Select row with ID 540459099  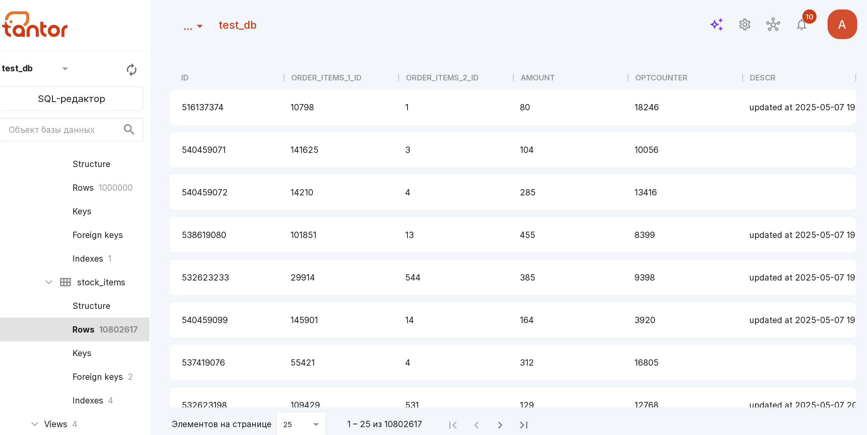coord(513,320)
